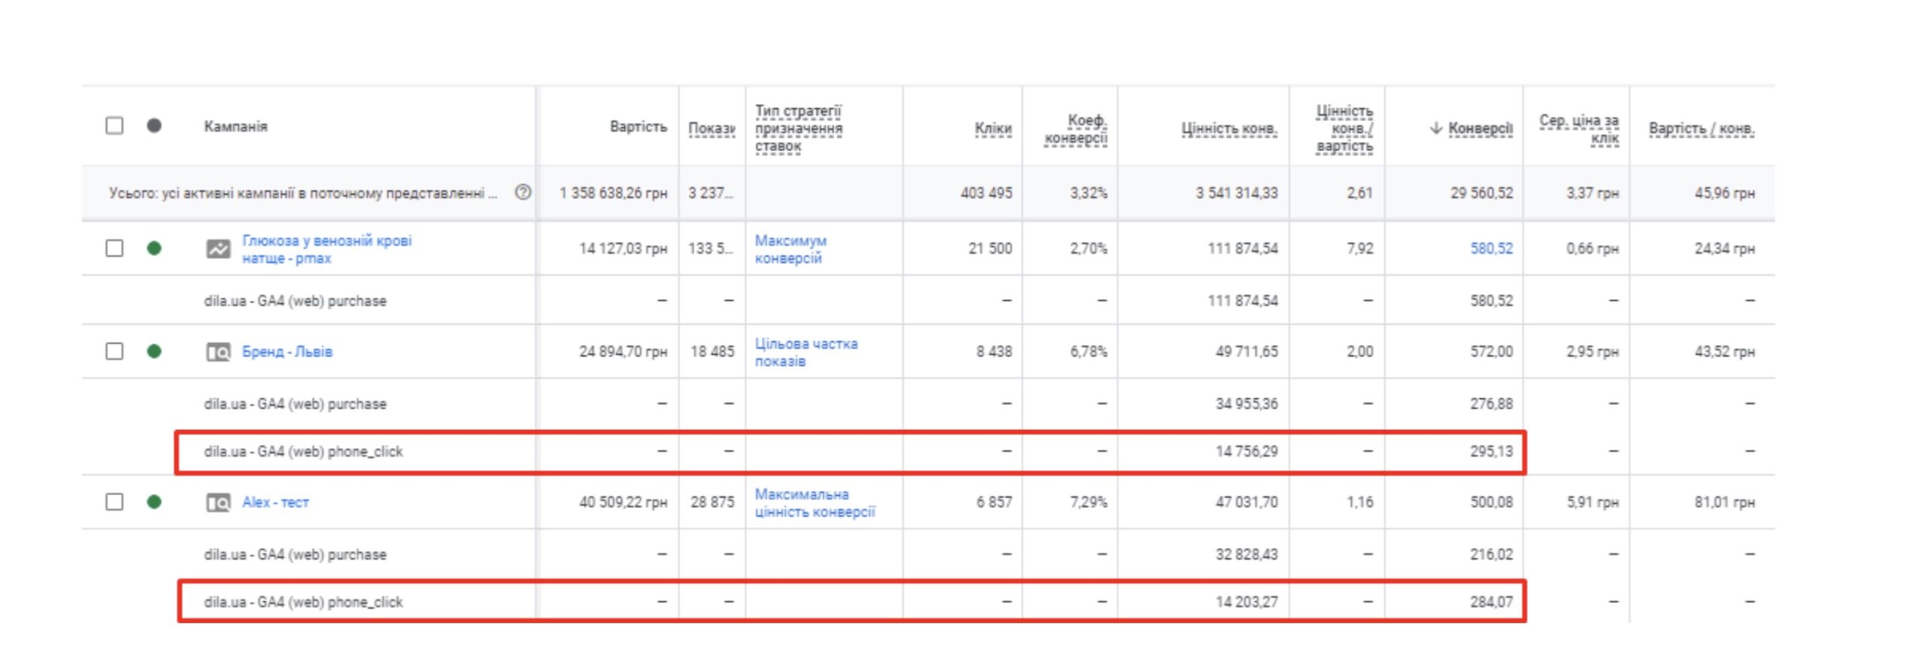Click the search campaign icon for Alex - тест
Viewport: 1926px width, 666px height.
[x=218, y=502]
